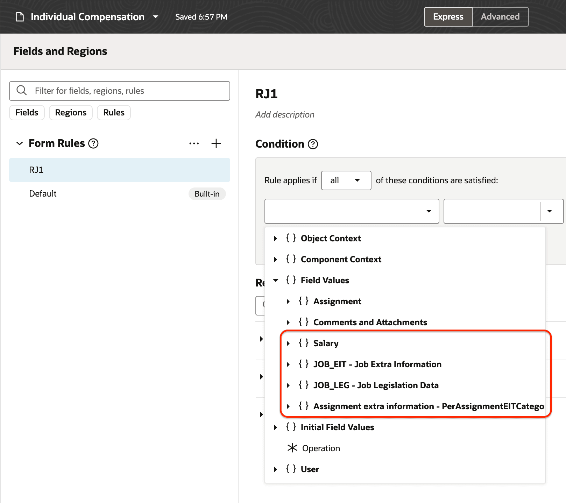This screenshot has height=503, width=566.
Task: Open Form Rules more options ellipsis
Action: 194,143
